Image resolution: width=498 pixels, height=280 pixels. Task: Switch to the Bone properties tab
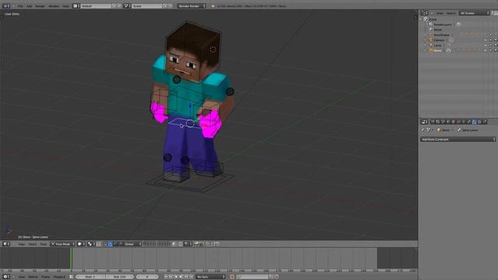point(469,122)
